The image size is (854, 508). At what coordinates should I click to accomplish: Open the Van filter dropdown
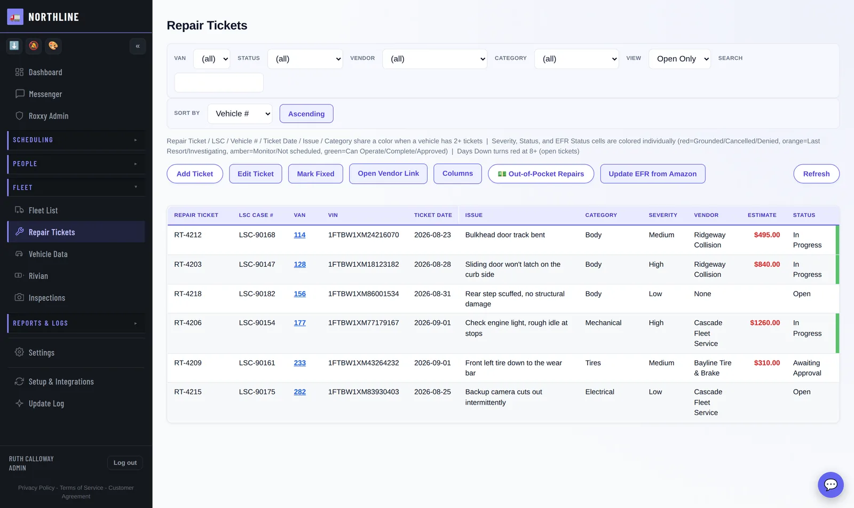[211, 59]
